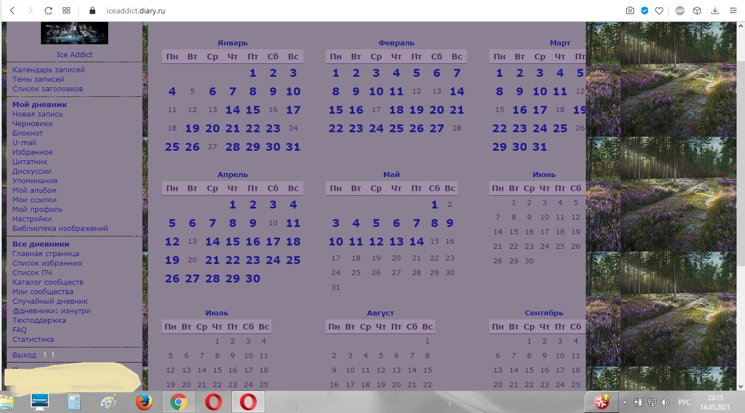Viewport: 745px width, 413px height.
Task: Open Firefox from the taskbar
Action: tap(144, 402)
